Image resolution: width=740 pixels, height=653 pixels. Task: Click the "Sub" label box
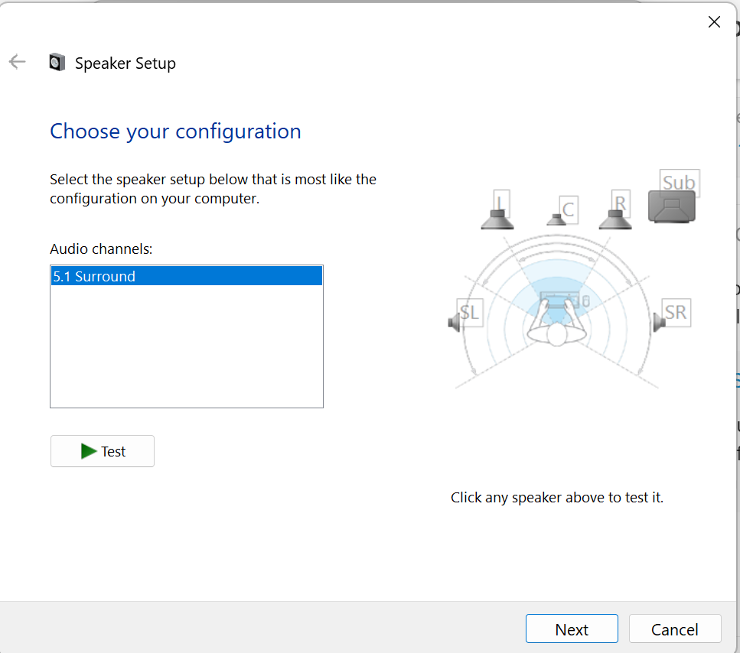click(x=679, y=182)
